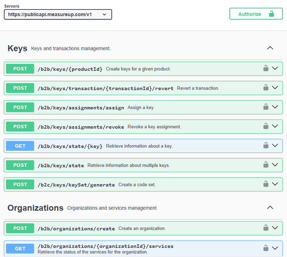Image resolution: width=287 pixels, height=257 pixels.
Task: Click lock icon on Assign a key row
Action: tap(266, 107)
